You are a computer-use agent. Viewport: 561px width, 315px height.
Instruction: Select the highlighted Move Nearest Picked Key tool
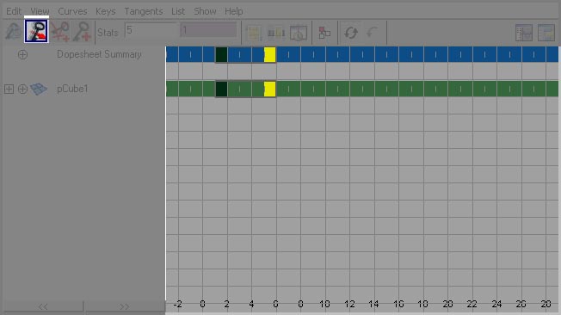[36, 31]
